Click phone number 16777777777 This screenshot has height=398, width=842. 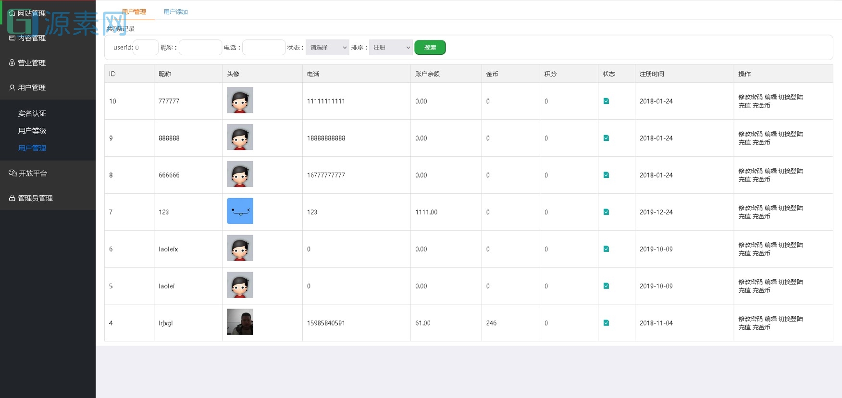(326, 175)
